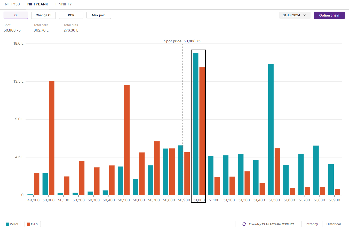This screenshot has height=229, width=349.
Task: Click the 13.5 L y-axis label
Action: click(18, 81)
